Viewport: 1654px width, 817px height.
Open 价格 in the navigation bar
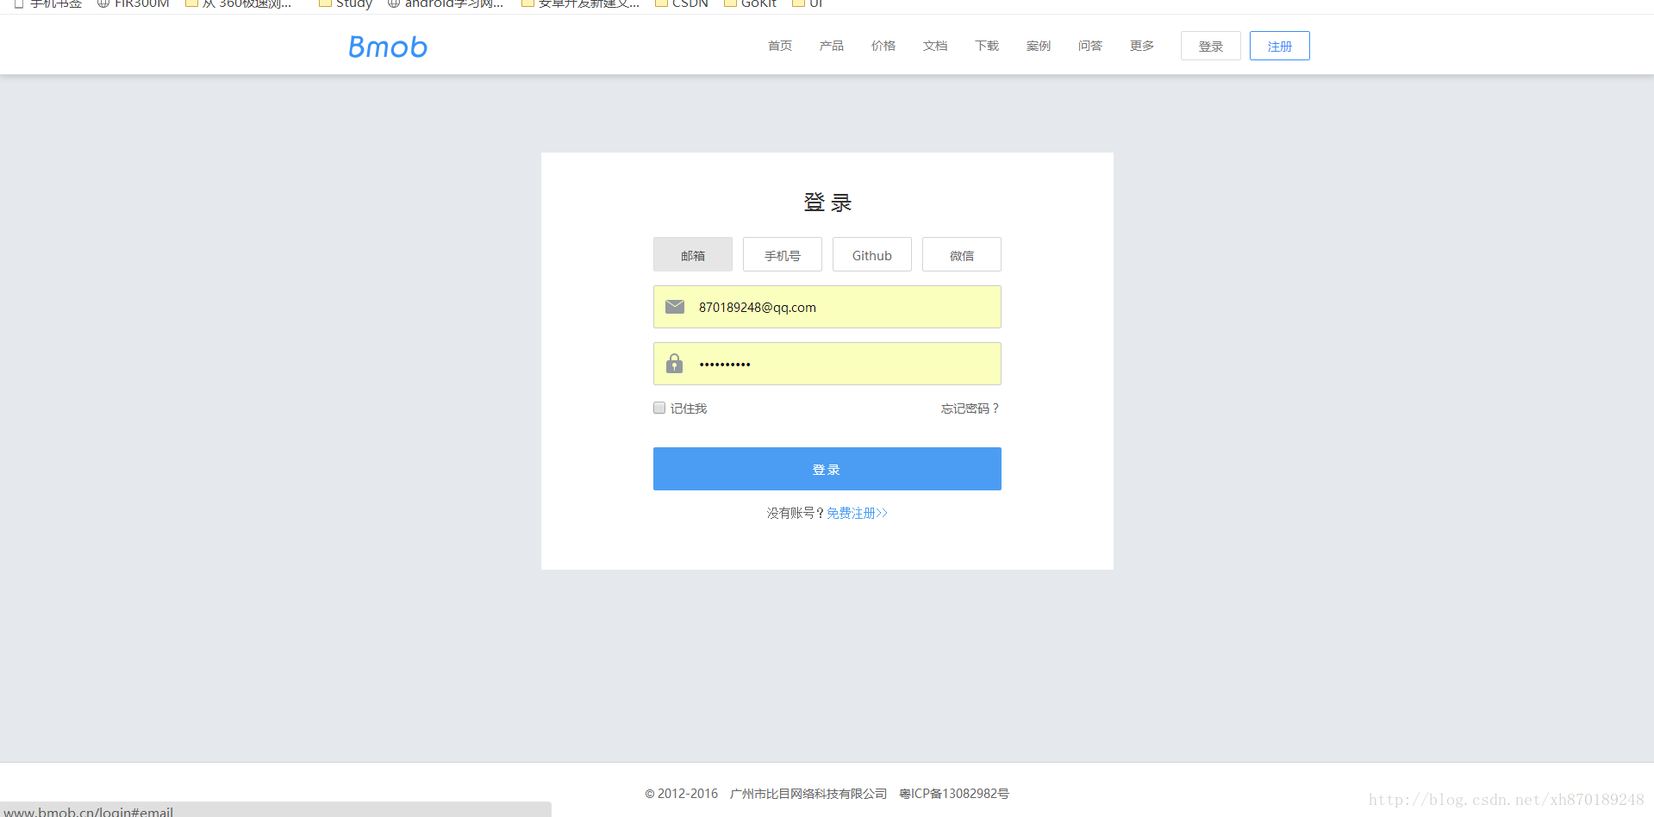pos(883,46)
